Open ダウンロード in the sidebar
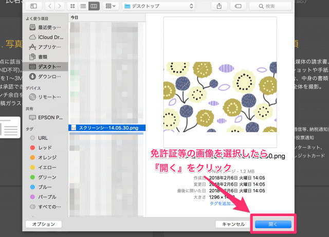Image resolution: width=329 pixels, height=237 pixels. pyautogui.click(x=45, y=77)
